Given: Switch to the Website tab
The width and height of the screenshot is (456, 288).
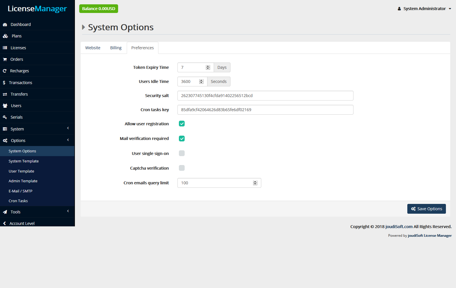Looking at the screenshot, I should [x=93, y=48].
